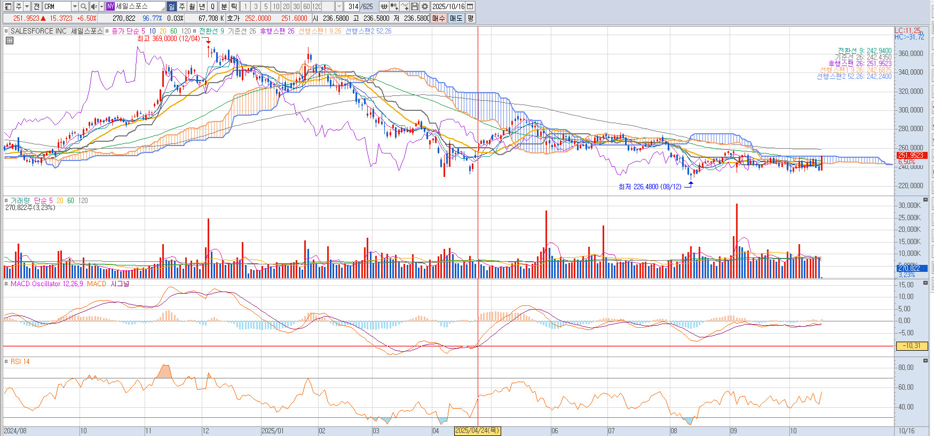Toggle the left panel icon in toolbar
This screenshot has height=436, width=934.
[7, 6]
